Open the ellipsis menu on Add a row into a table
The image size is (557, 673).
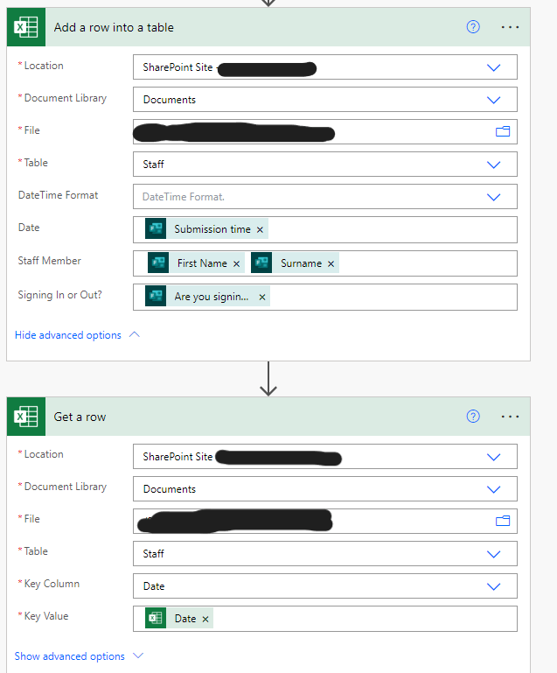pos(510,27)
